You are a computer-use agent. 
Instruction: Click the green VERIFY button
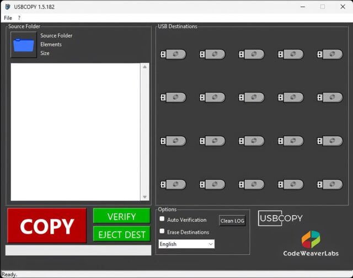(x=121, y=216)
